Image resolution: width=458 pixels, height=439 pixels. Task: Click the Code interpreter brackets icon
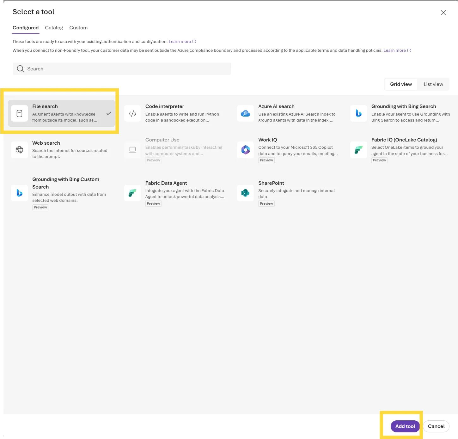132,113
